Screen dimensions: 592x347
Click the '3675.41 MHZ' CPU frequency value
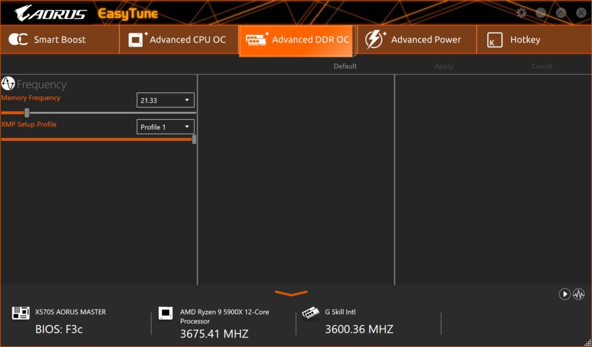214,334
